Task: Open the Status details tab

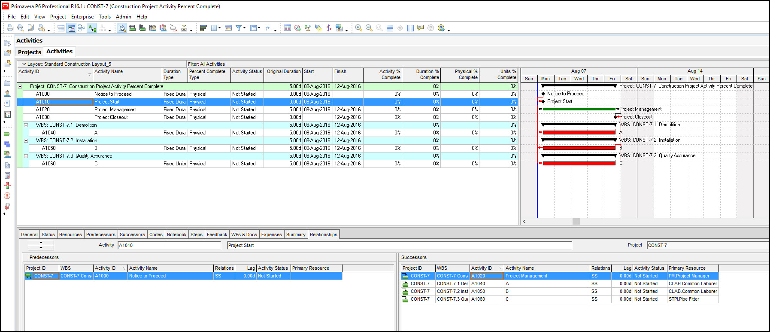Action: 48,235
